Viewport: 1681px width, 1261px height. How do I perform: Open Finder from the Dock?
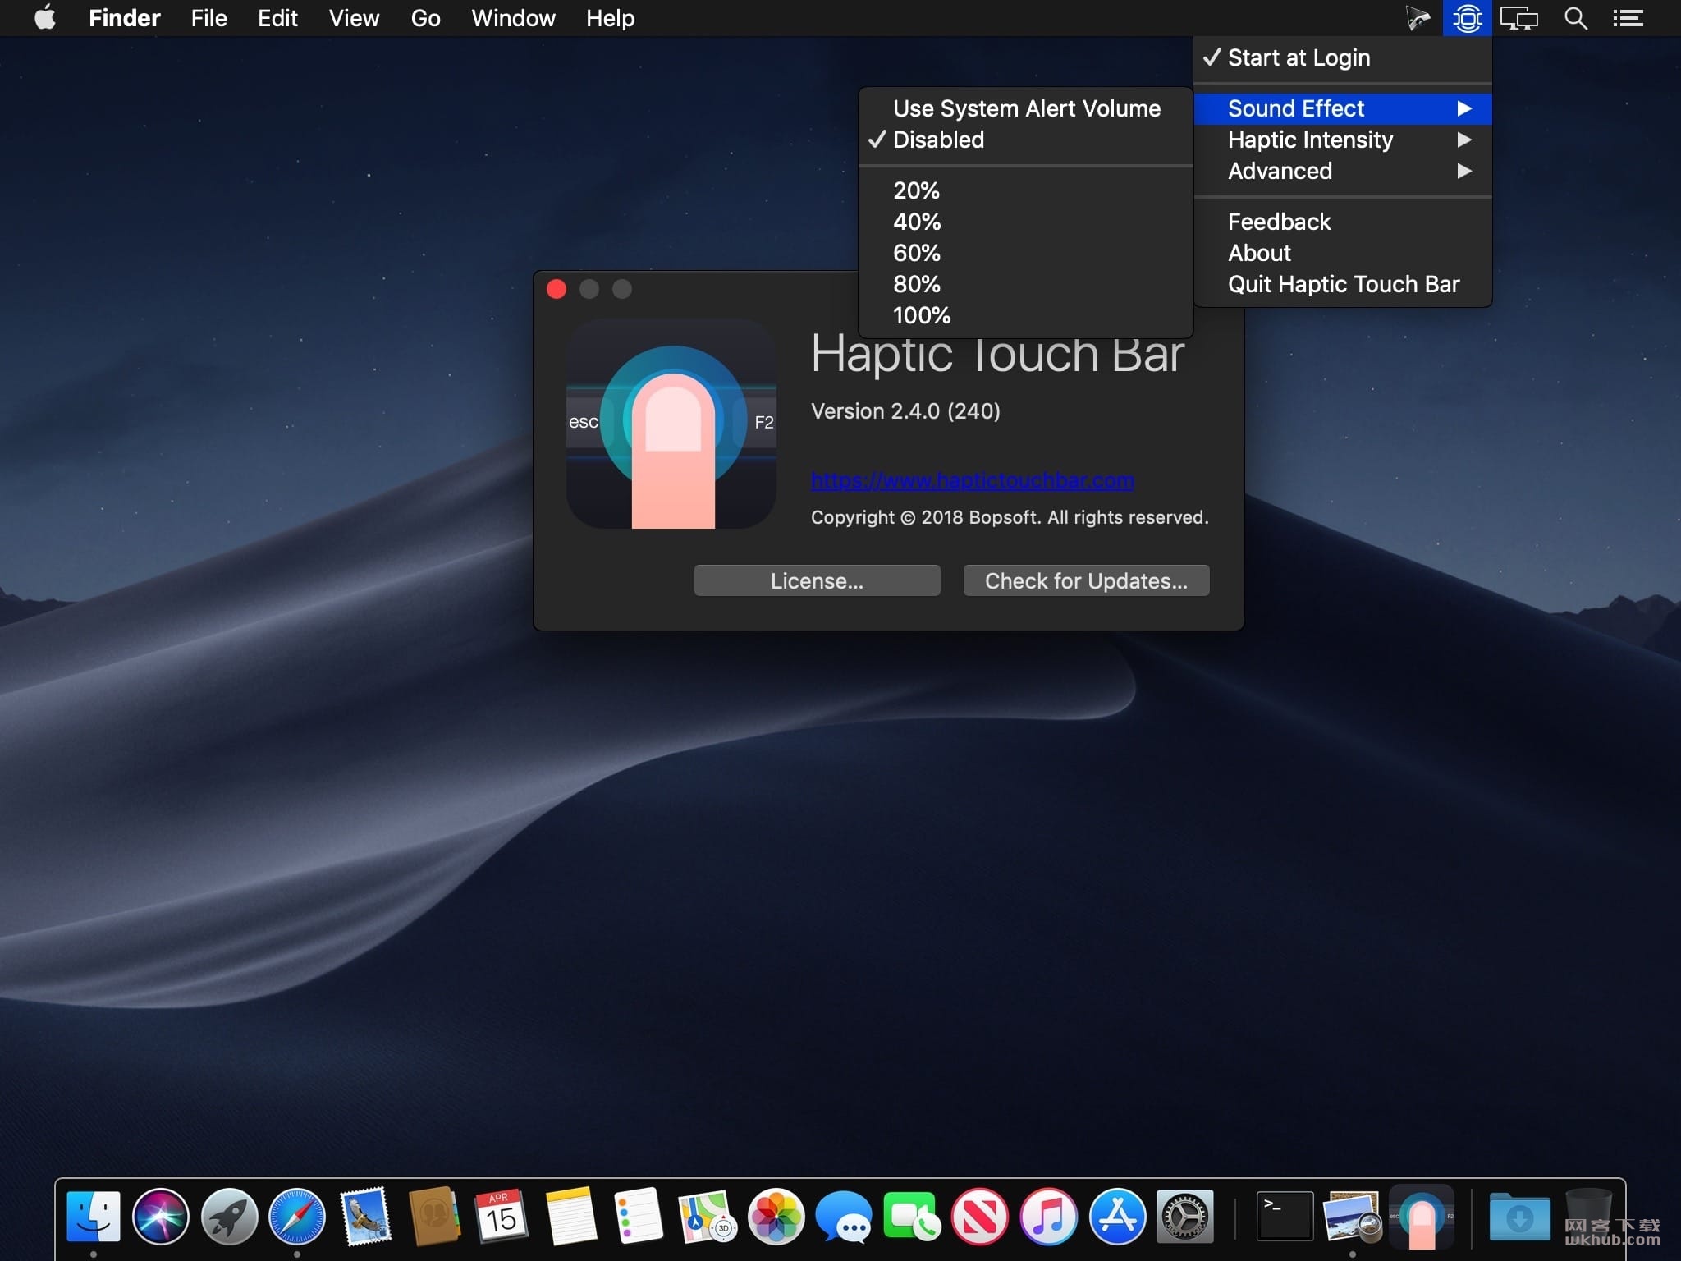tap(93, 1216)
